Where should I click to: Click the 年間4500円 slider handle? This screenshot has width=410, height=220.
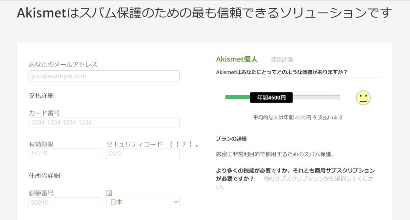pos(271,97)
